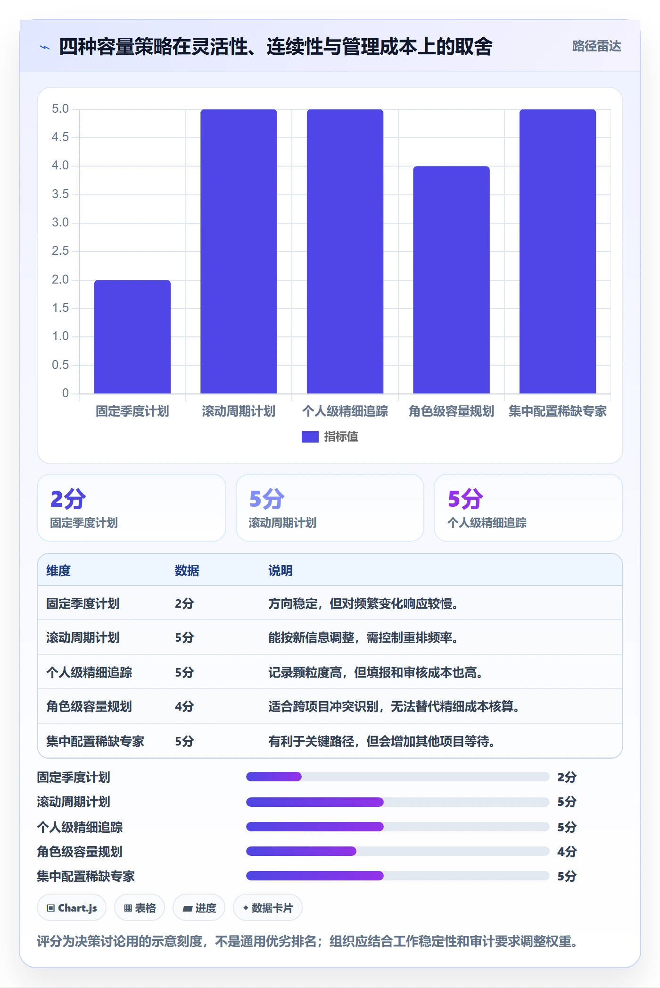Select the 个人级精细追踪 chart bar
660x988 pixels.
(345, 251)
